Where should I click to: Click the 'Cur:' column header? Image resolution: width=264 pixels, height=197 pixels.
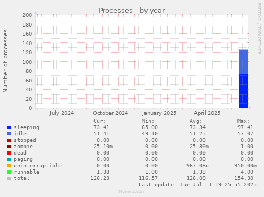pyautogui.click(x=100, y=121)
